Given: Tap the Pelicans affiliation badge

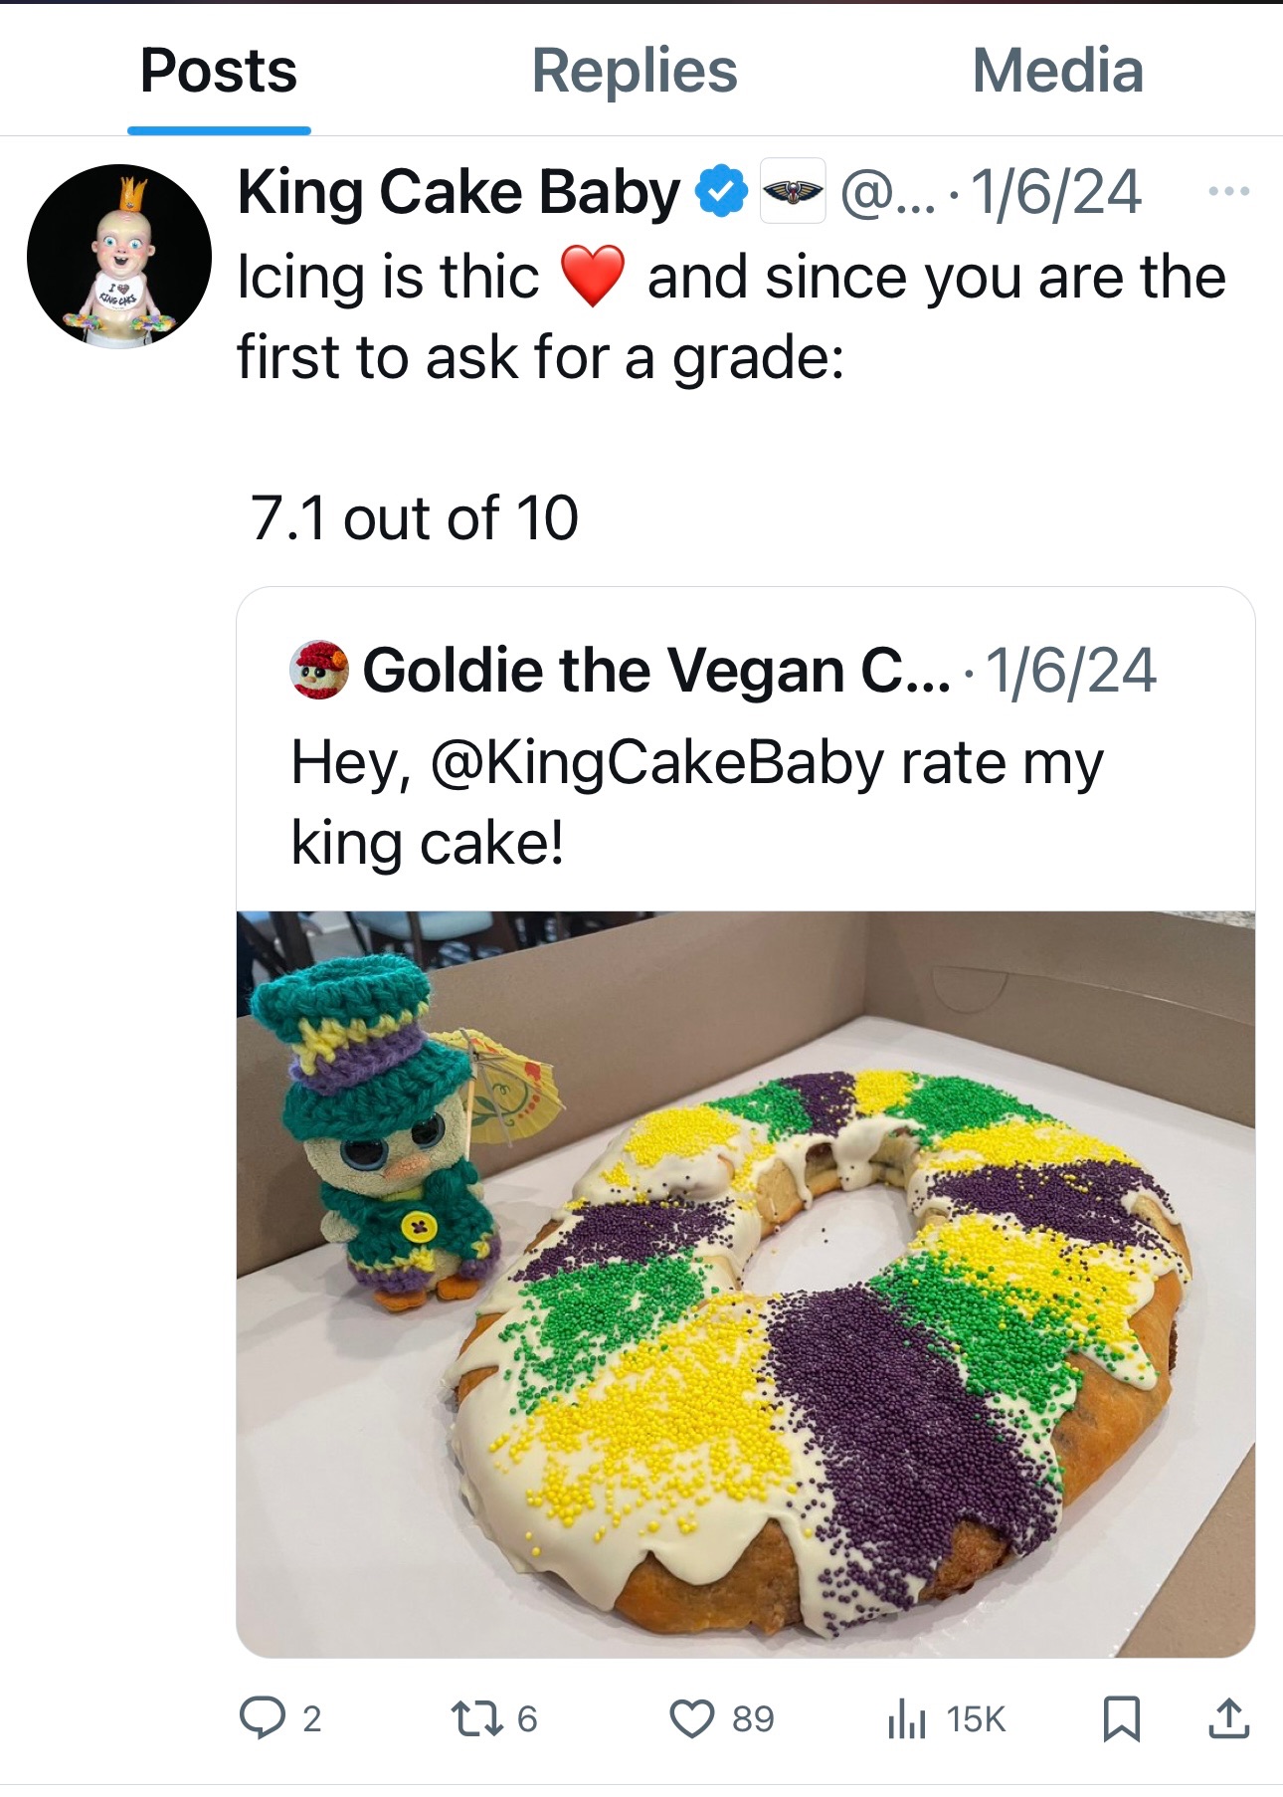Looking at the screenshot, I should pos(793,191).
